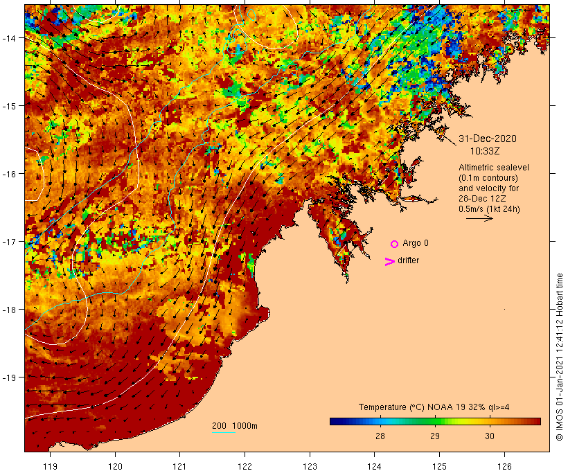Click the '31-Dec-2020' date text
568x471 pixels.
pos(488,139)
